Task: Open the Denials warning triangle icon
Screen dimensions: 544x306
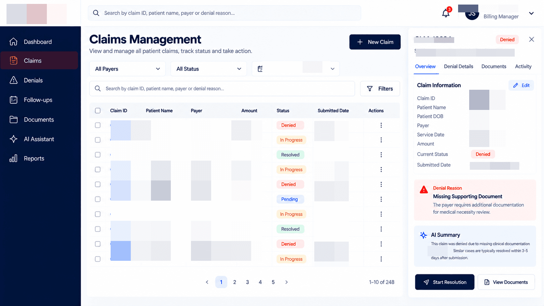Action: coord(13,80)
